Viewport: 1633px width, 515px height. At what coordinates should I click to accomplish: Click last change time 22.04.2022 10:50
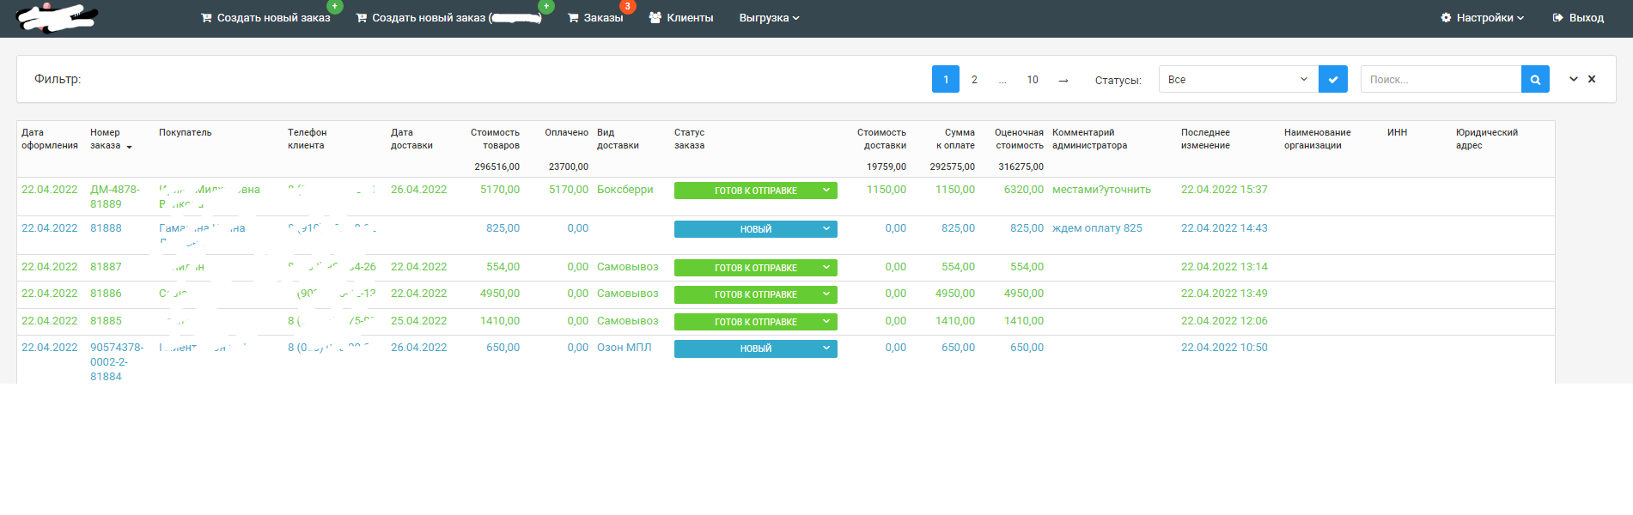point(1224,348)
